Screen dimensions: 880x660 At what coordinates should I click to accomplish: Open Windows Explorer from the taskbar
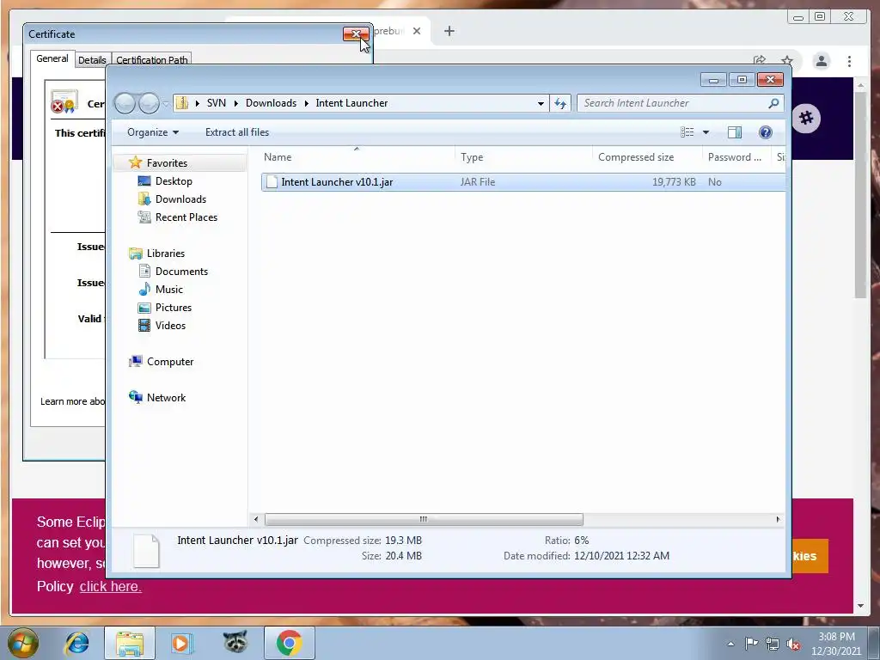130,643
